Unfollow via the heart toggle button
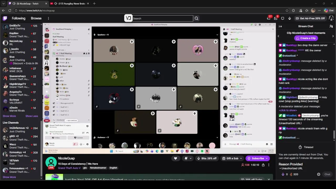 coord(175,158)
